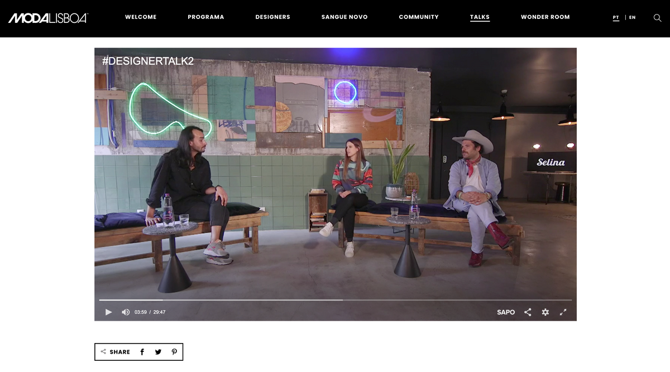Mute the video volume speaker icon
Viewport: 670px width, 372px height.
click(x=126, y=312)
